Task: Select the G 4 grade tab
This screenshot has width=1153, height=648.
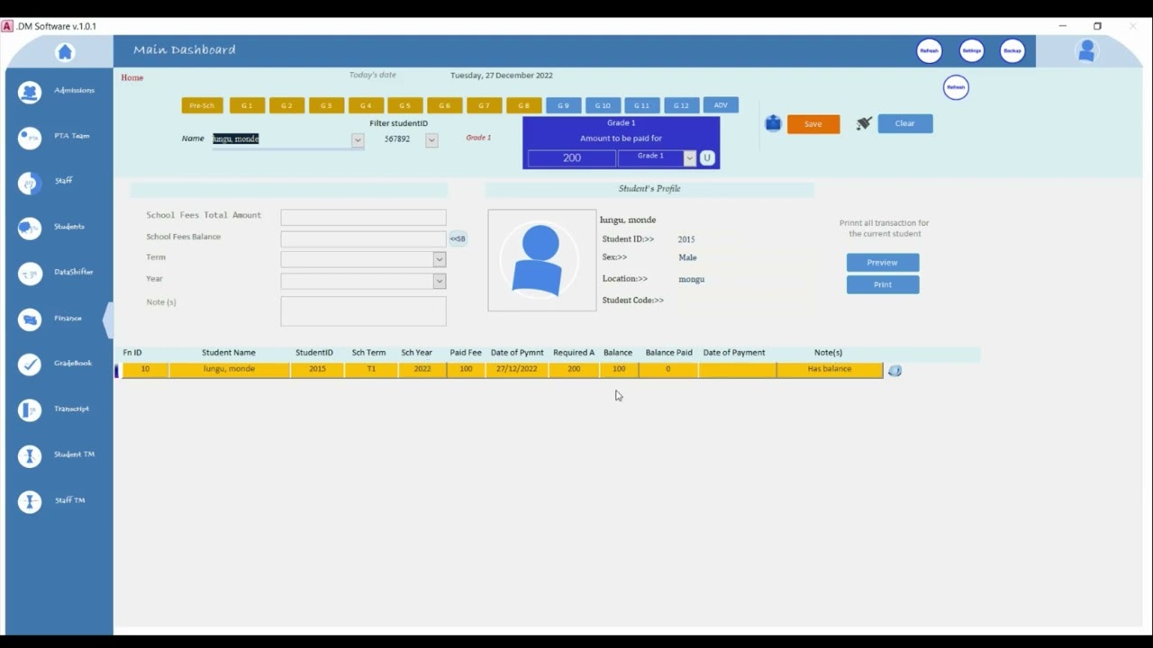Action: tap(366, 105)
